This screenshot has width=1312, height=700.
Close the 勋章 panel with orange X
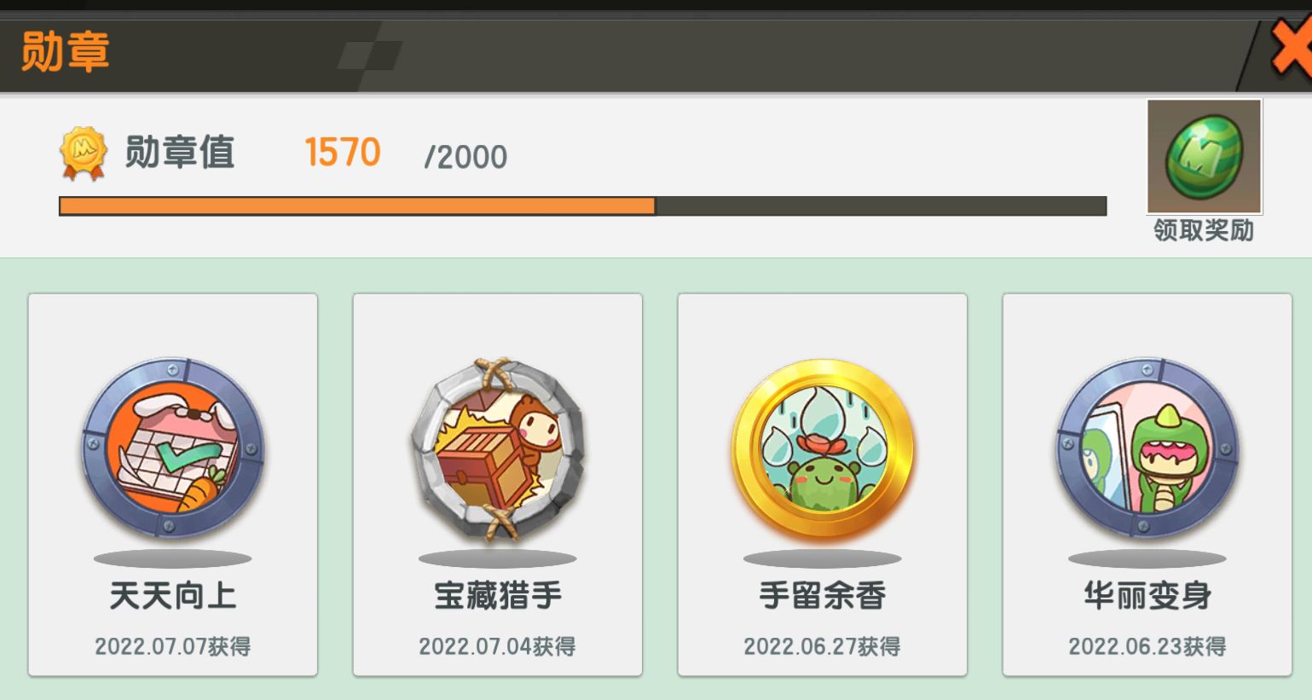tap(1291, 50)
